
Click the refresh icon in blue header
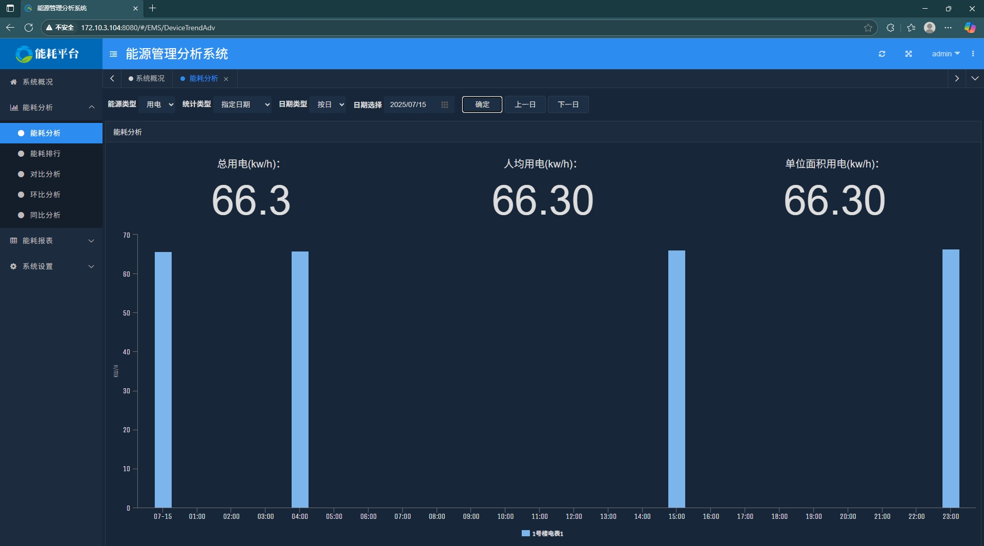pos(881,54)
